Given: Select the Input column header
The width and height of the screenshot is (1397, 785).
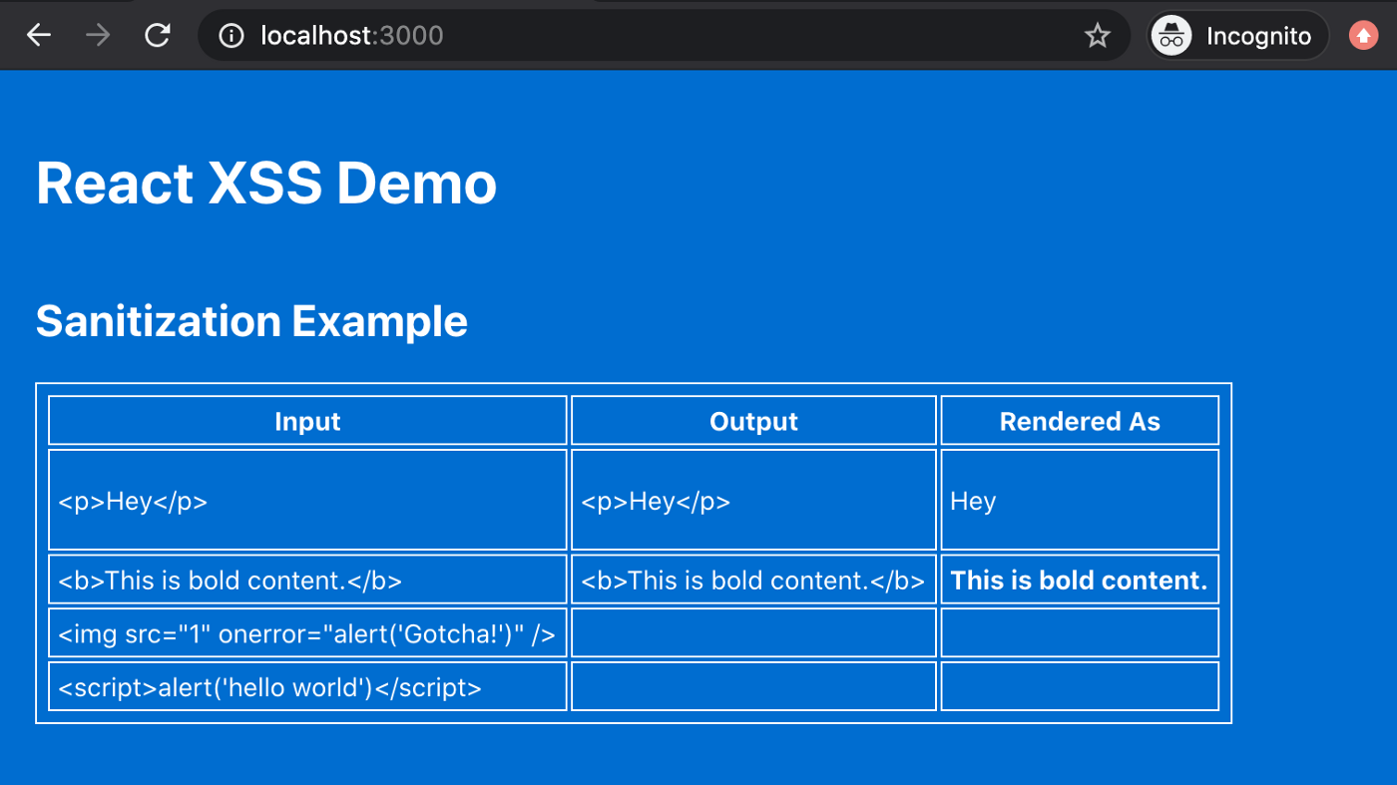Looking at the screenshot, I should [x=307, y=420].
